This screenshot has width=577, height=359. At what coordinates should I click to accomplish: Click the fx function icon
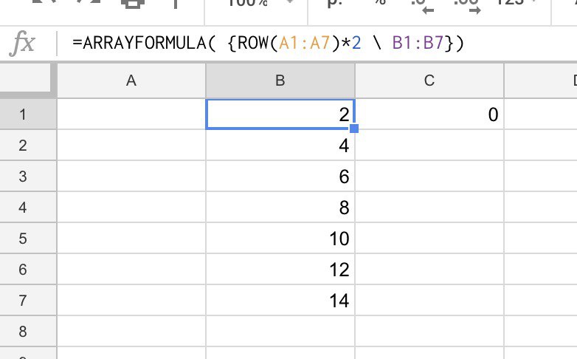click(x=21, y=44)
